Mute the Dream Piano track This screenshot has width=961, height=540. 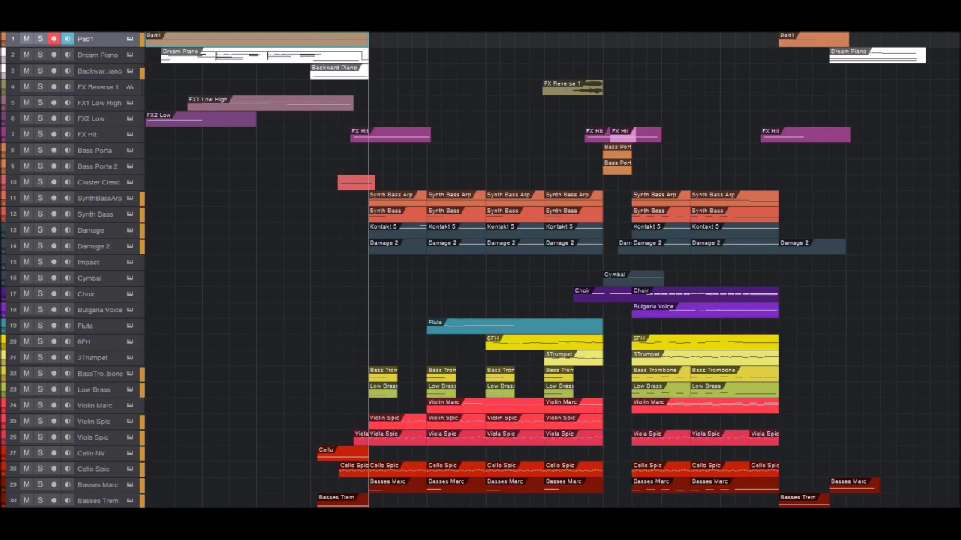[x=26, y=55]
